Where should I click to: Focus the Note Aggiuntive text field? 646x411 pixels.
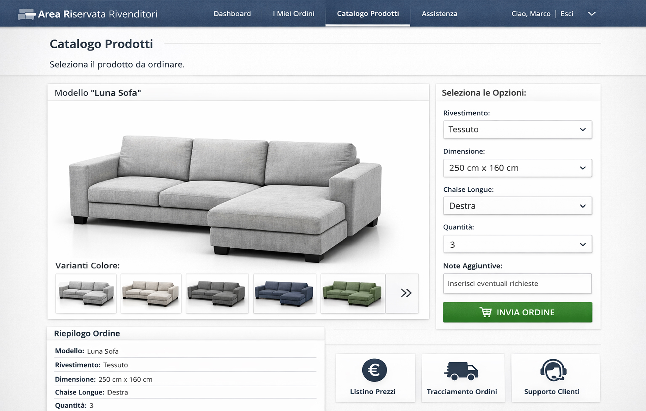coord(518,284)
